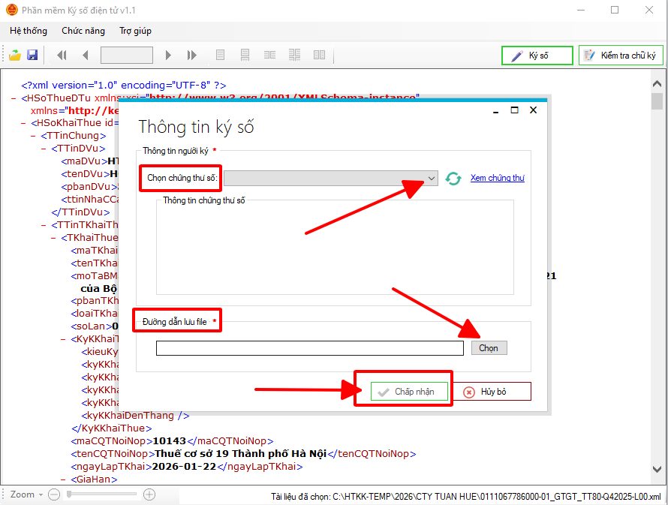Go to last page using toolbar arrow
This screenshot has height=505, width=668.
[x=192, y=55]
